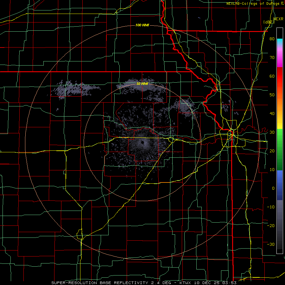The height and width of the screenshot is (285, 285).
Task: Click the dBZ units label
Action: tap(269, 22)
